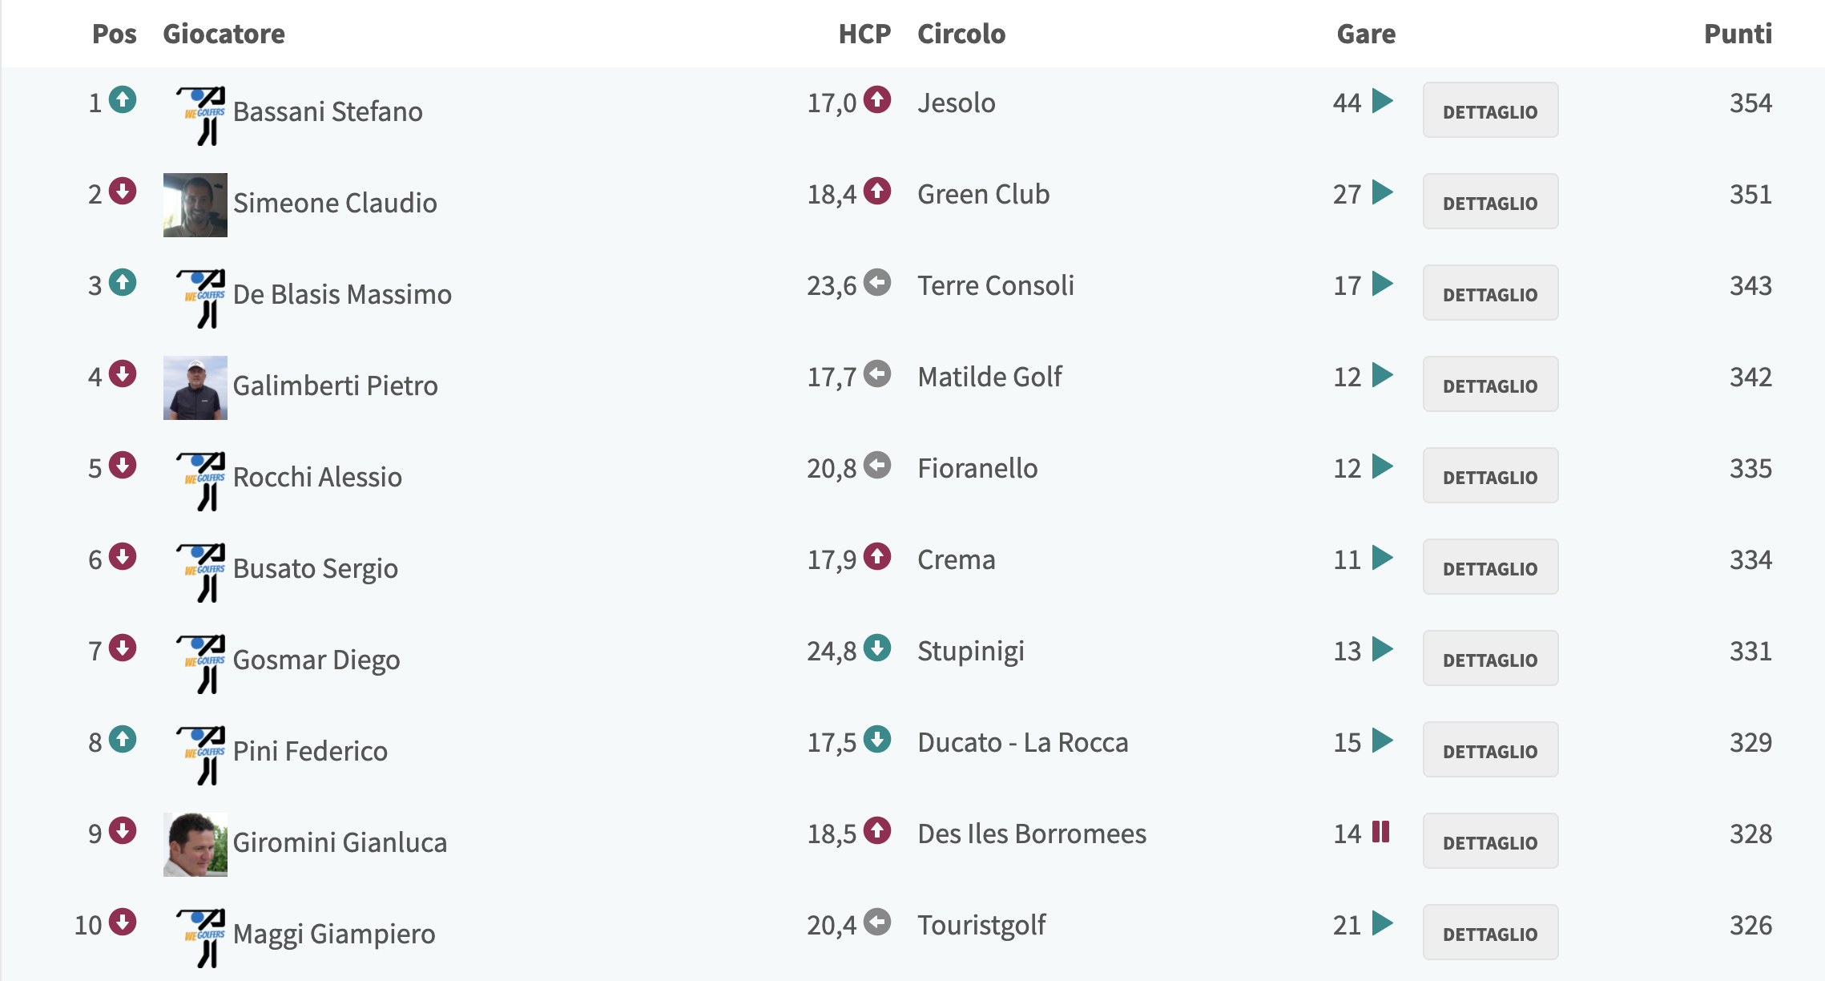The height and width of the screenshot is (981, 1825).
Task: Click the grey left arrow next to 20,4
Action: pos(877,922)
